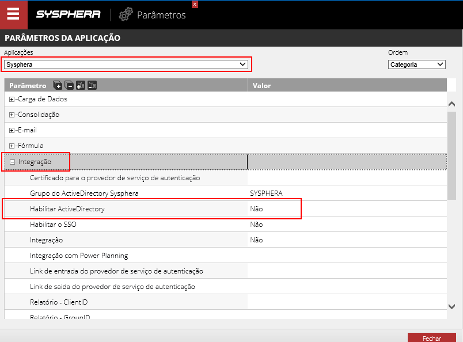Collapse the Integração category
This screenshot has width=463, height=342.
coord(12,162)
